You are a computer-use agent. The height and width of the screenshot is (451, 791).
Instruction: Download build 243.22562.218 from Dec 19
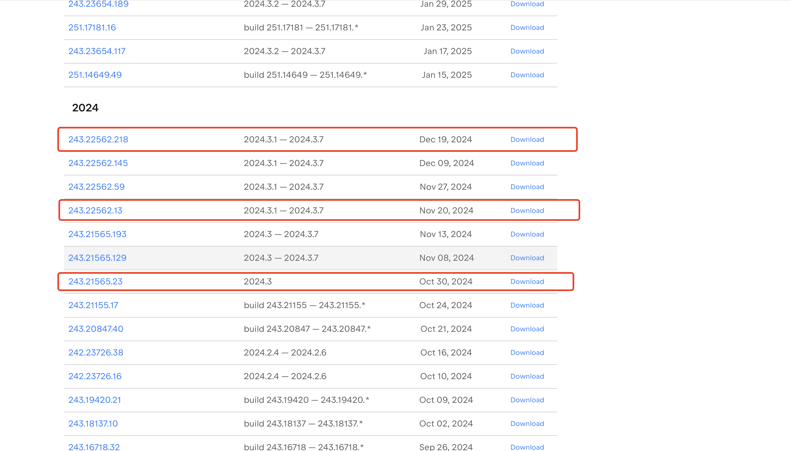pos(527,139)
